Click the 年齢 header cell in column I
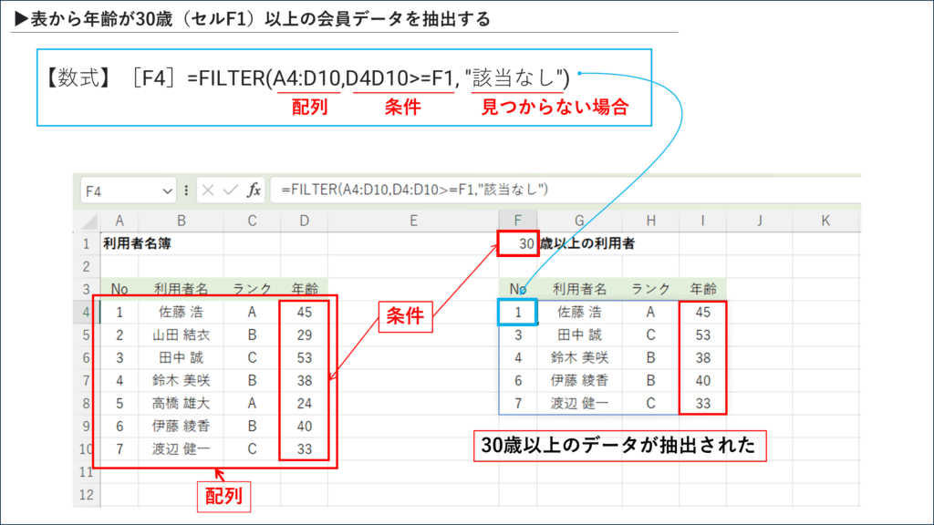 702,289
